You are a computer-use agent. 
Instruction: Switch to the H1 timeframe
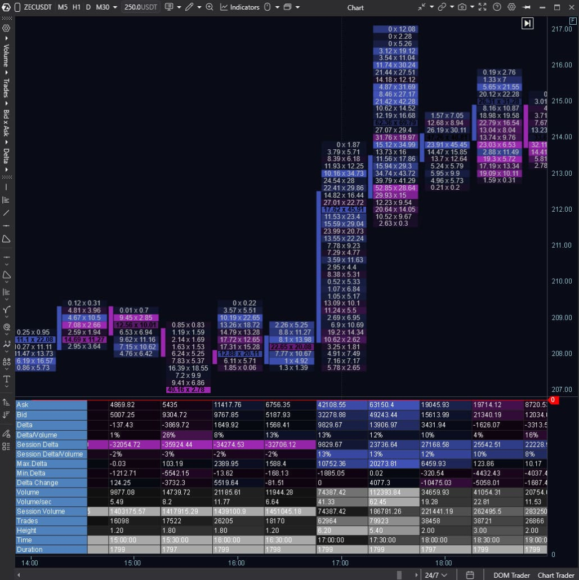coord(76,7)
